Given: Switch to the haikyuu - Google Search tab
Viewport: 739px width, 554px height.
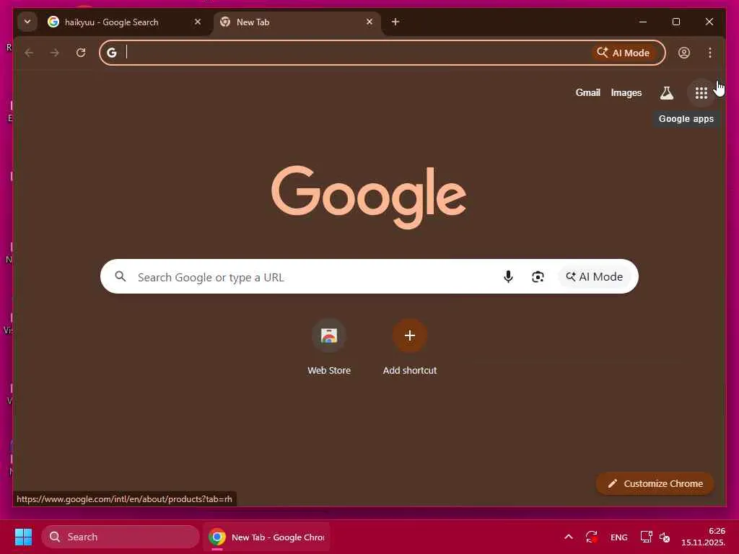Looking at the screenshot, I should pos(125,22).
